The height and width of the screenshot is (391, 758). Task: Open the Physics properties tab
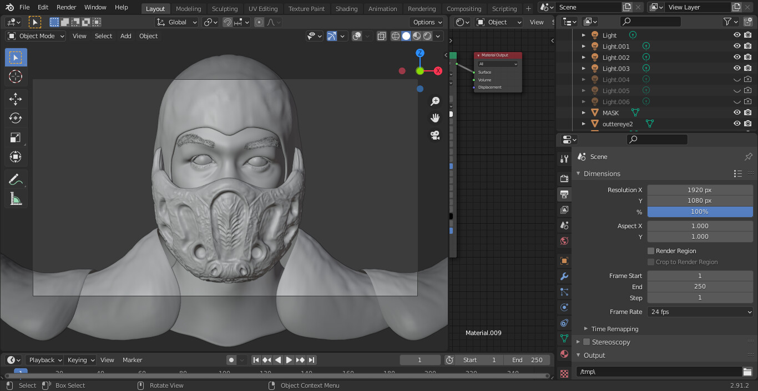564,307
